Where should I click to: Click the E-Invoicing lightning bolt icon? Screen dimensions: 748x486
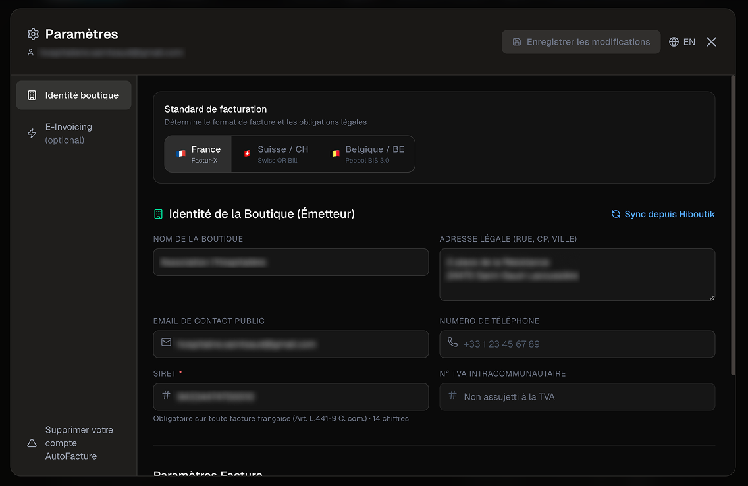[31, 132]
